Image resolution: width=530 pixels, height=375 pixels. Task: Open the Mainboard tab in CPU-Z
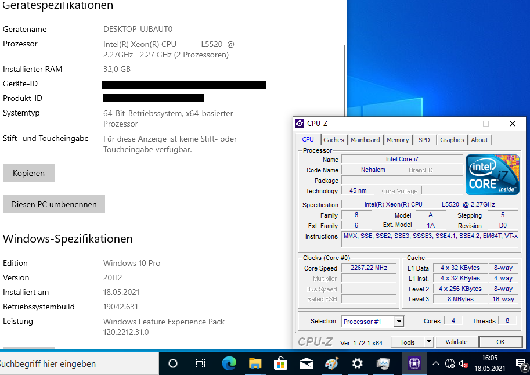pos(365,140)
